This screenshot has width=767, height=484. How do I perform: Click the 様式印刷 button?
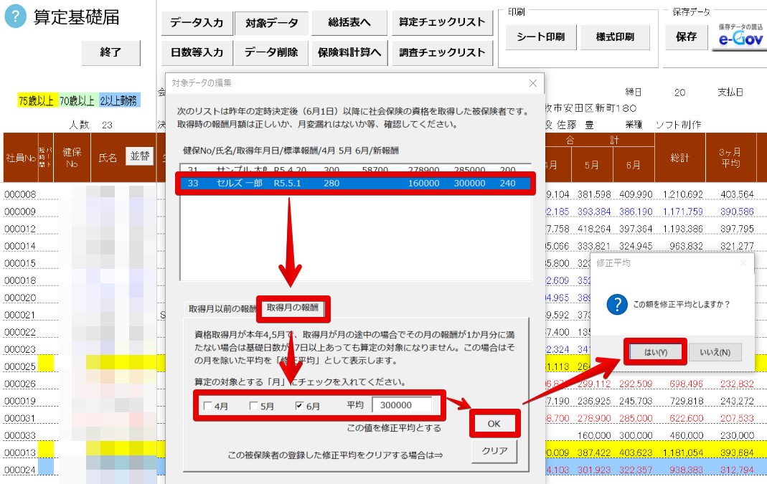point(615,37)
